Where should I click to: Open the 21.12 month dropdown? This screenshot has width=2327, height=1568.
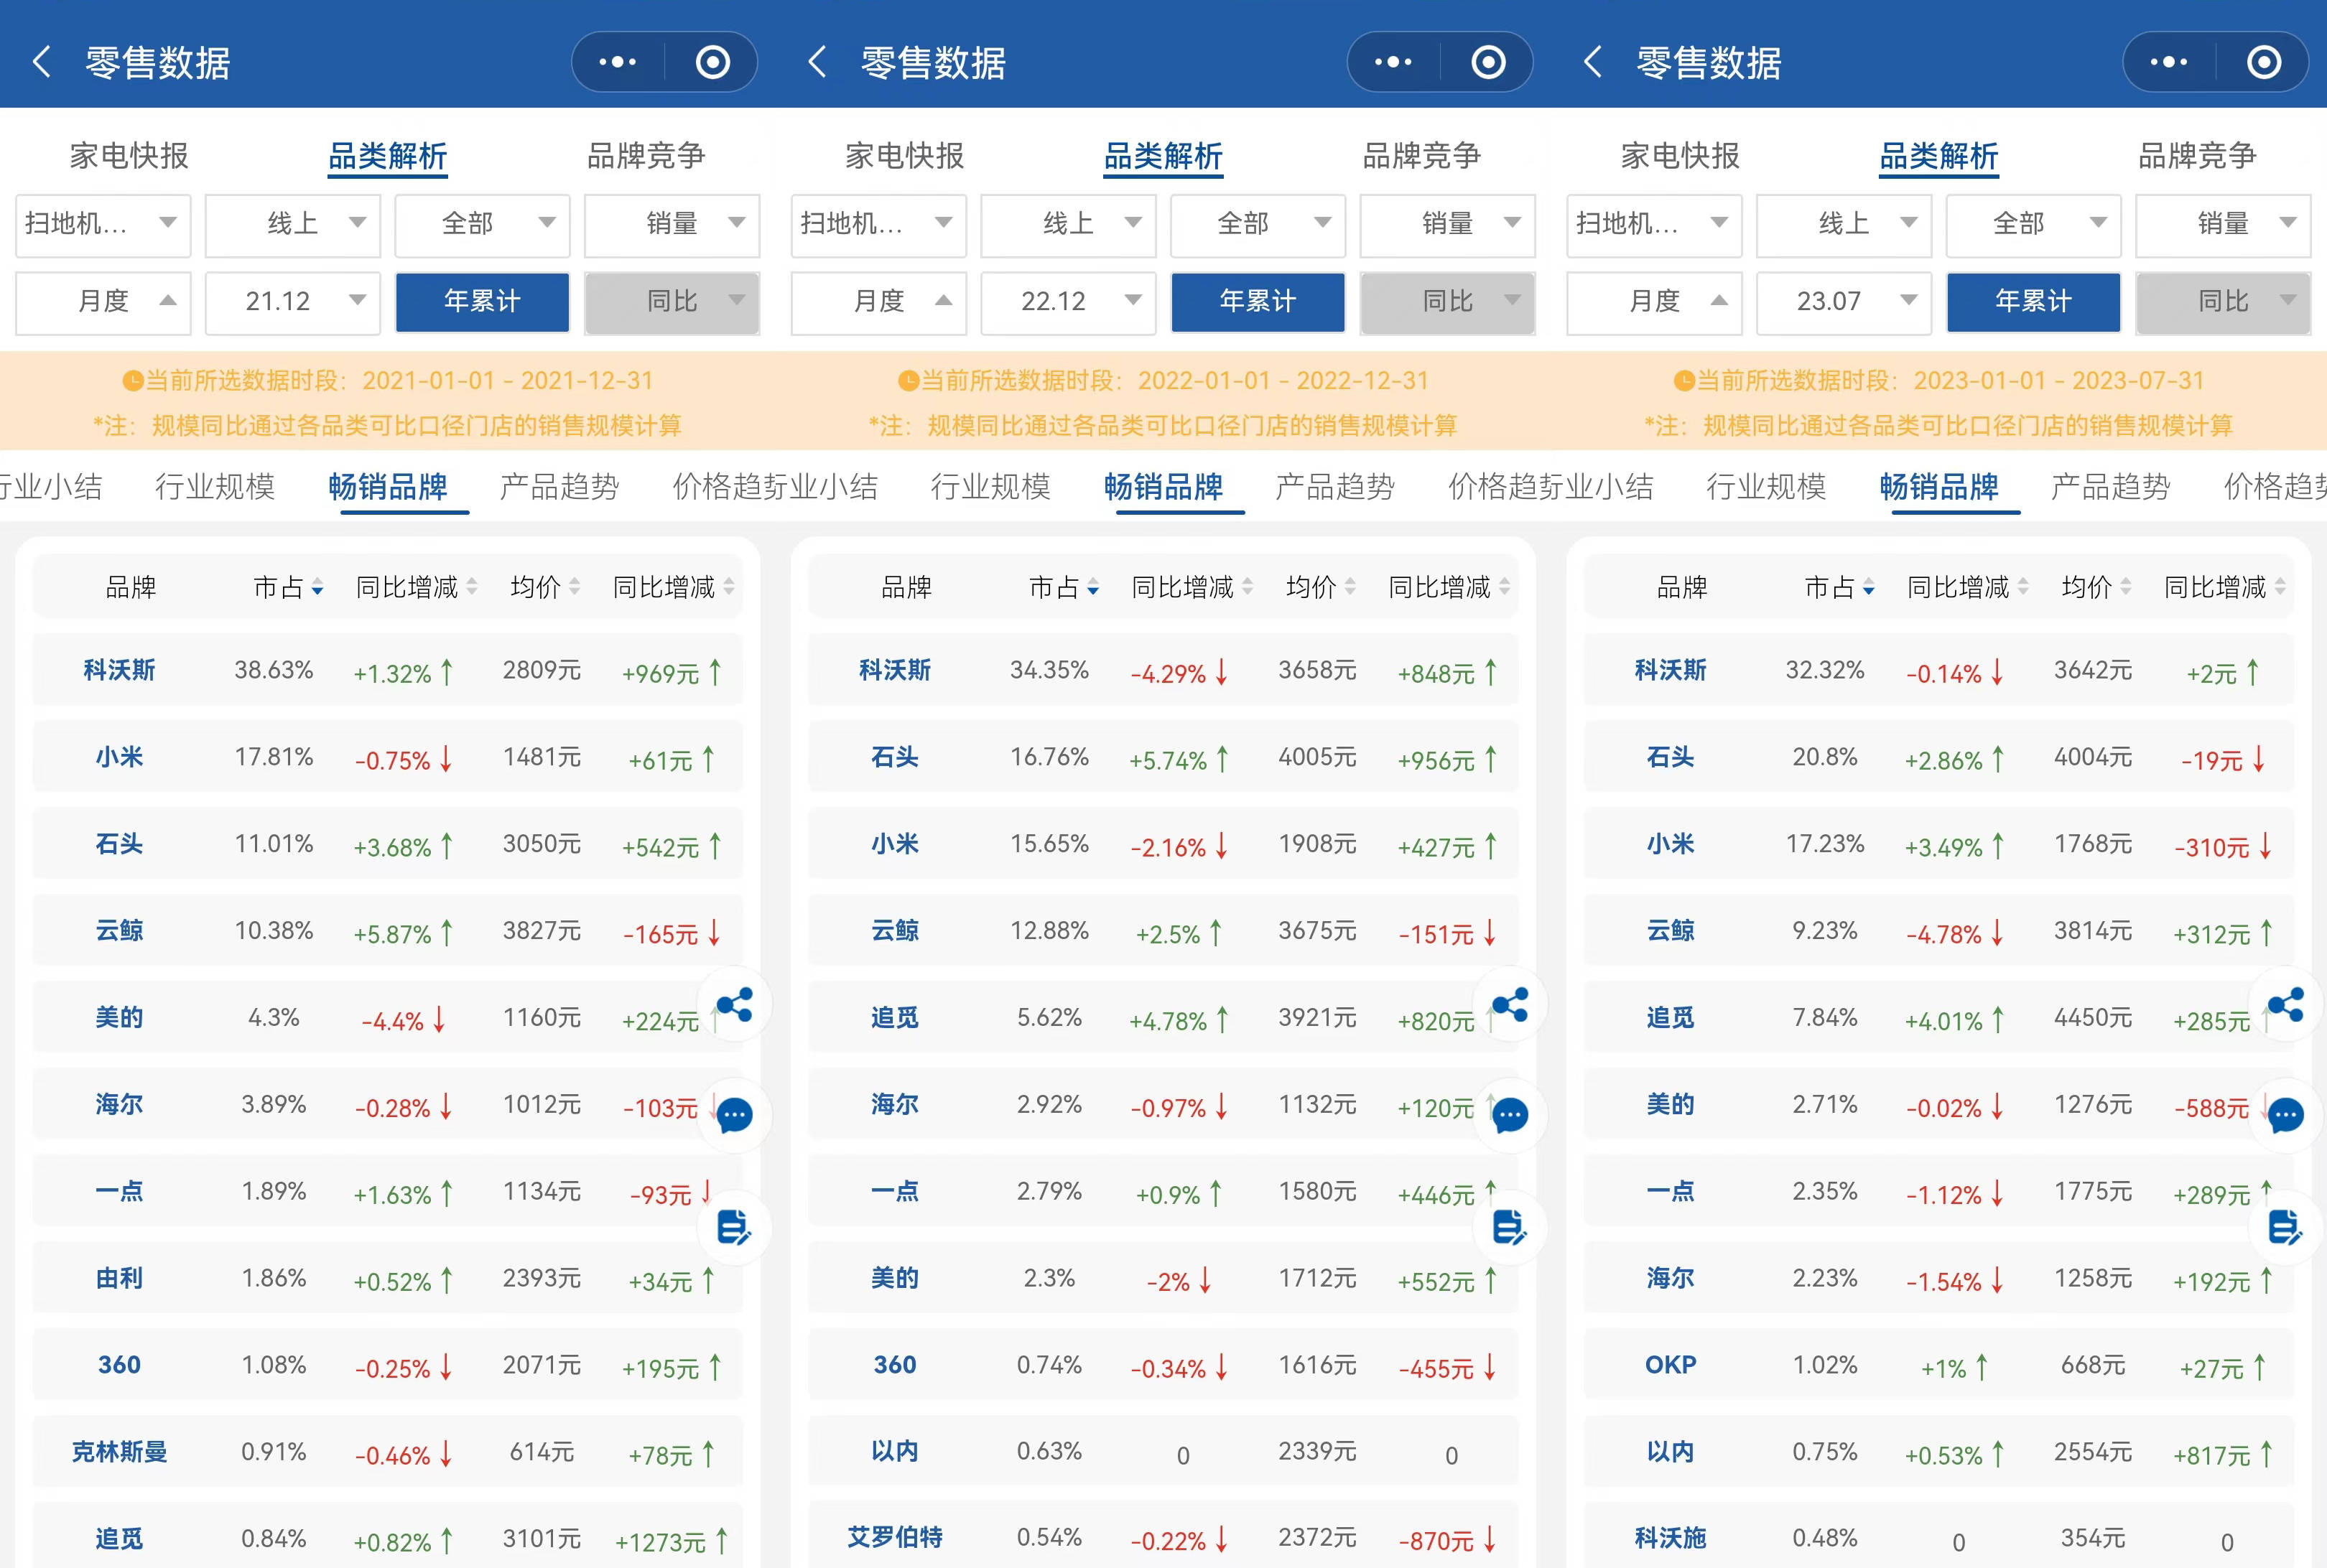pos(292,301)
